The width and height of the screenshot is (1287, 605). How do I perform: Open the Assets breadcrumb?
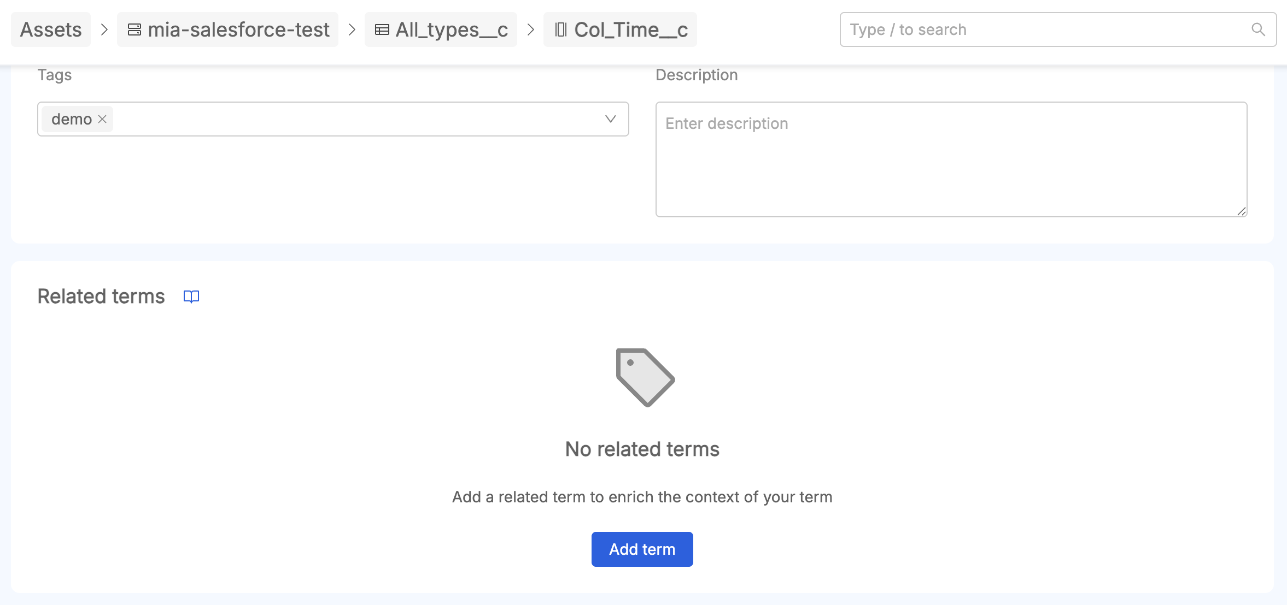coord(51,29)
